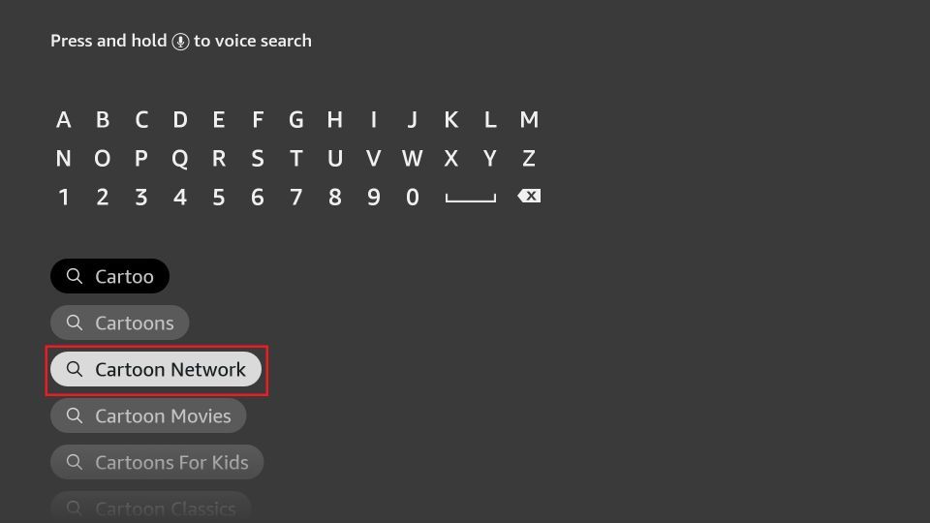The height and width of the screenshot is (523, 930).
Task: Open the Cartoon Classics suggestion
Action: (151, 507)
